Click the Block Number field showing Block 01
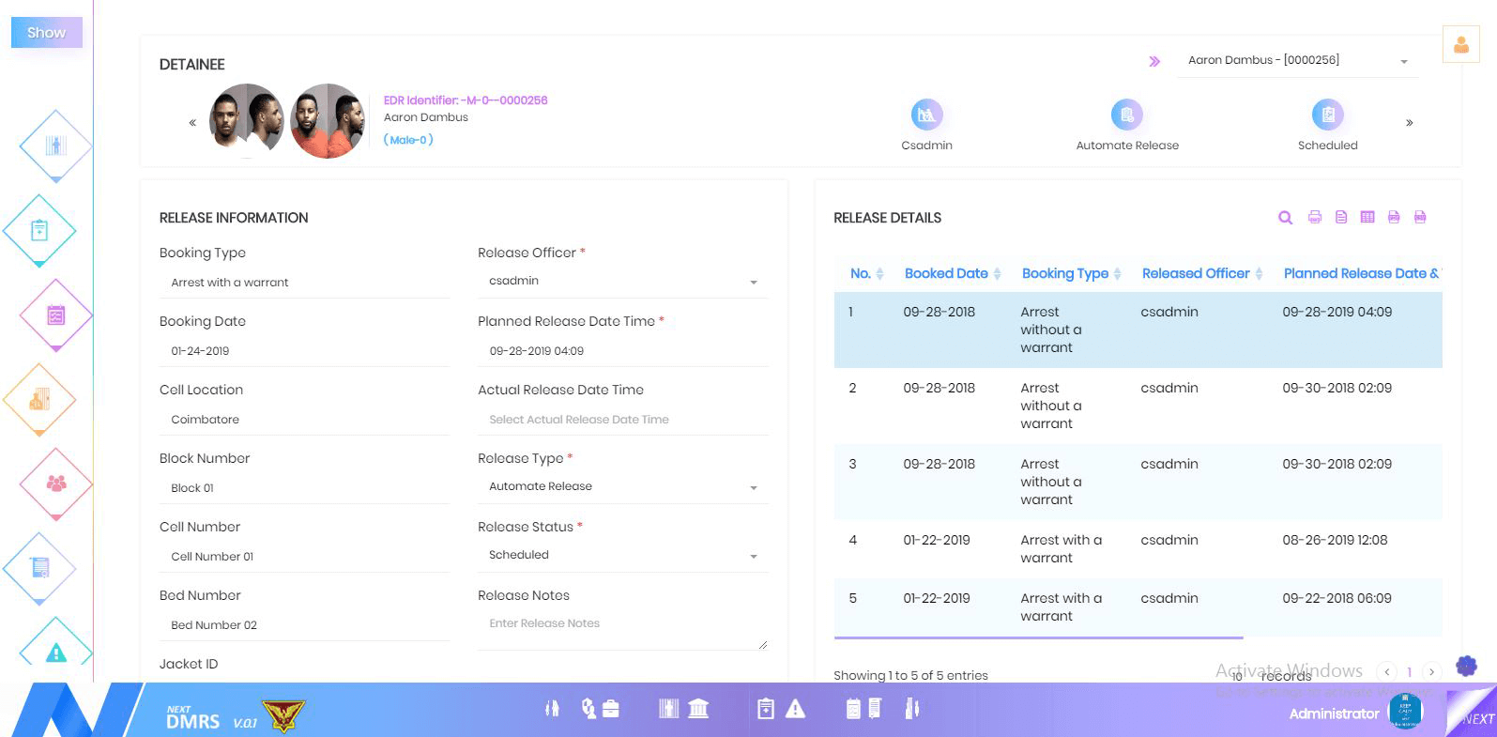This screenshot has height=737, width=1497. click(x=304, y=488)
